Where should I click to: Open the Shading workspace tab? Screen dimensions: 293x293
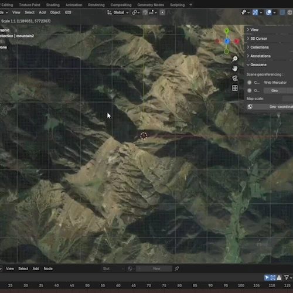[53, 5]
